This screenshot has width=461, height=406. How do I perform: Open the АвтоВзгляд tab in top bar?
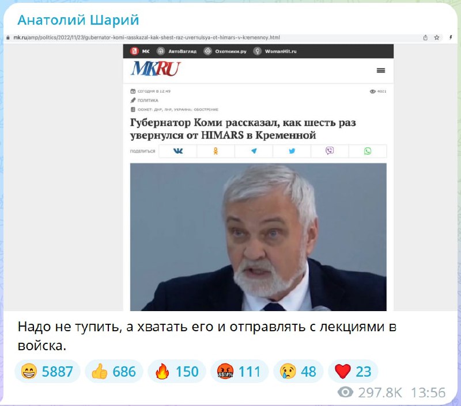pyautogui.click(x=176, y=51)
